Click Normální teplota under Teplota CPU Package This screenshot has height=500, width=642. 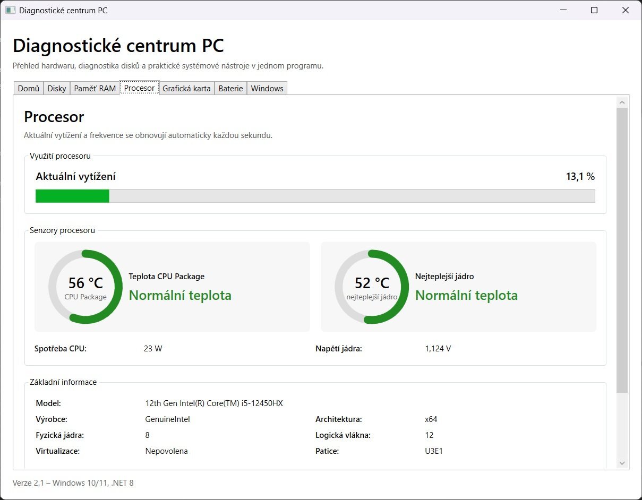click(181, 296)
